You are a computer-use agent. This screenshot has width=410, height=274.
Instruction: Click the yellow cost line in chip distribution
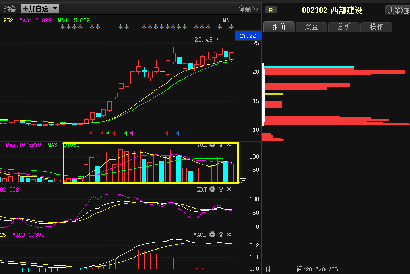(x=274, y=94)
